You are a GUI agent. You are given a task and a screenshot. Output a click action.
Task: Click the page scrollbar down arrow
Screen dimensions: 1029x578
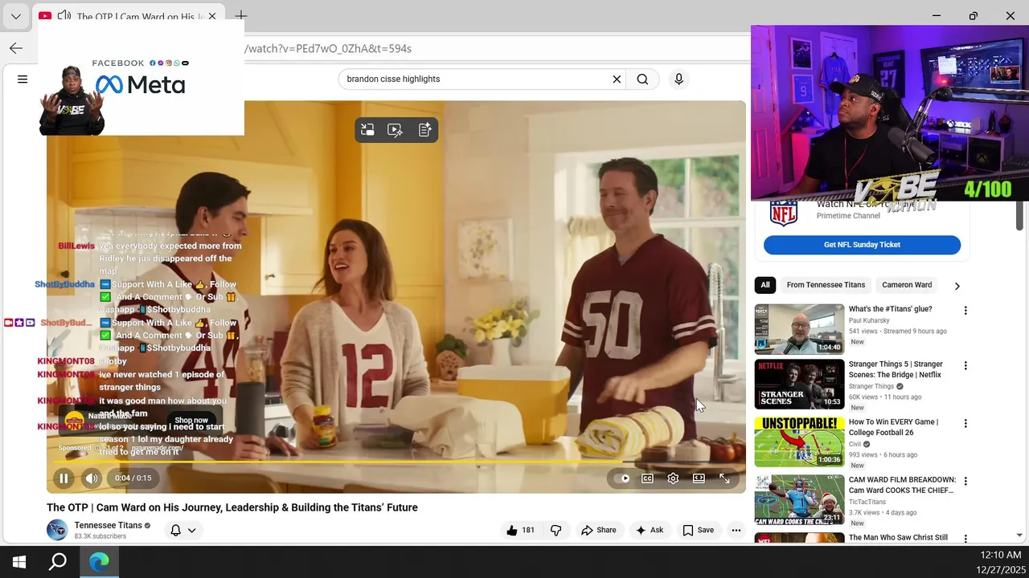(1019, 535)
